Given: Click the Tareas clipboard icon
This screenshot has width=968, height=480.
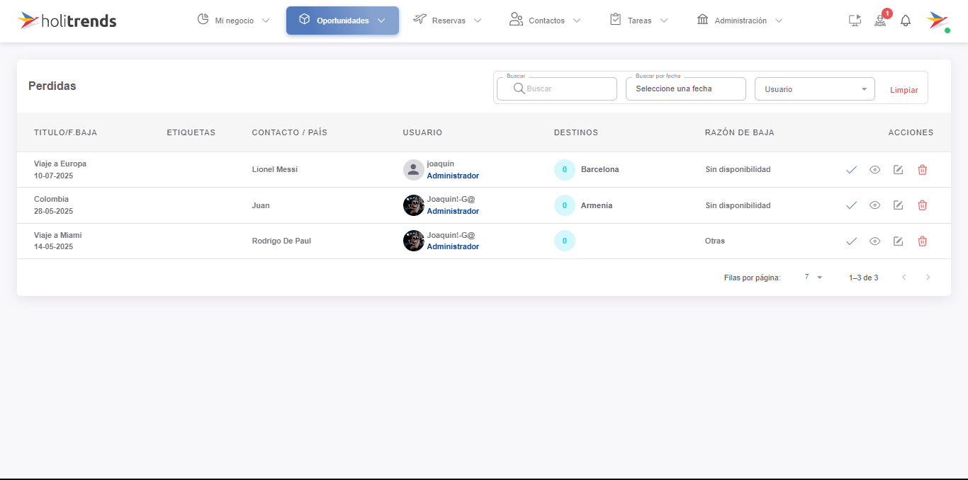Looking at the screenshot, I should pyautogui.click(x=615, y=19).
